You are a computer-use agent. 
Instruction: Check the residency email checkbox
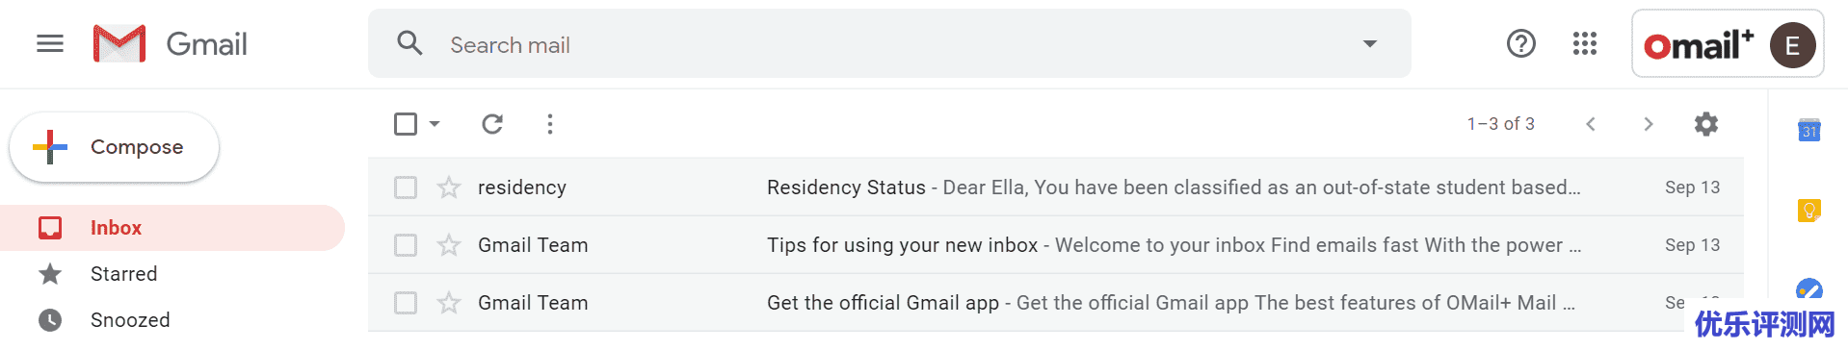click(x=406, y=187)
